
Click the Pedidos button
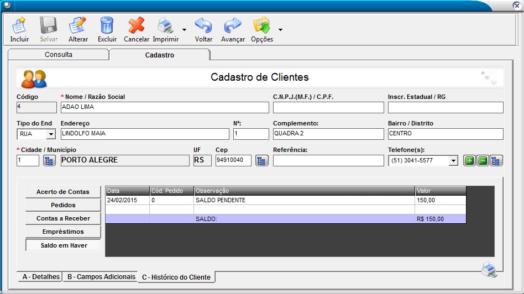(x=63, y=205)
